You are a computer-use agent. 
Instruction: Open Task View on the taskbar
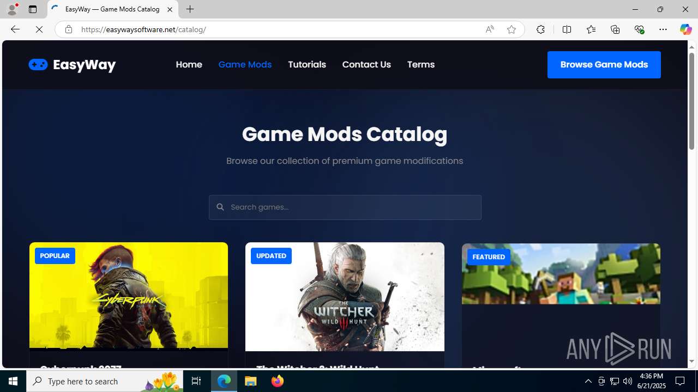(196, 381)
